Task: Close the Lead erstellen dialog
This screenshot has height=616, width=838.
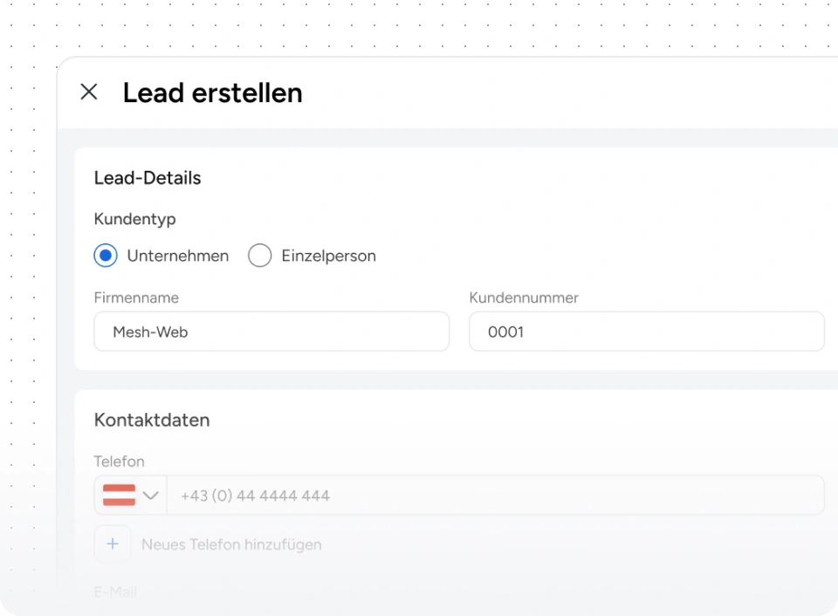Action: click(89, 92)
